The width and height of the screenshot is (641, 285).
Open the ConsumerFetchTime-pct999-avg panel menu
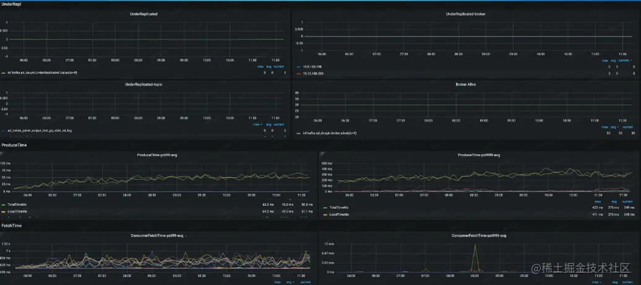click(x=479, y=235)
